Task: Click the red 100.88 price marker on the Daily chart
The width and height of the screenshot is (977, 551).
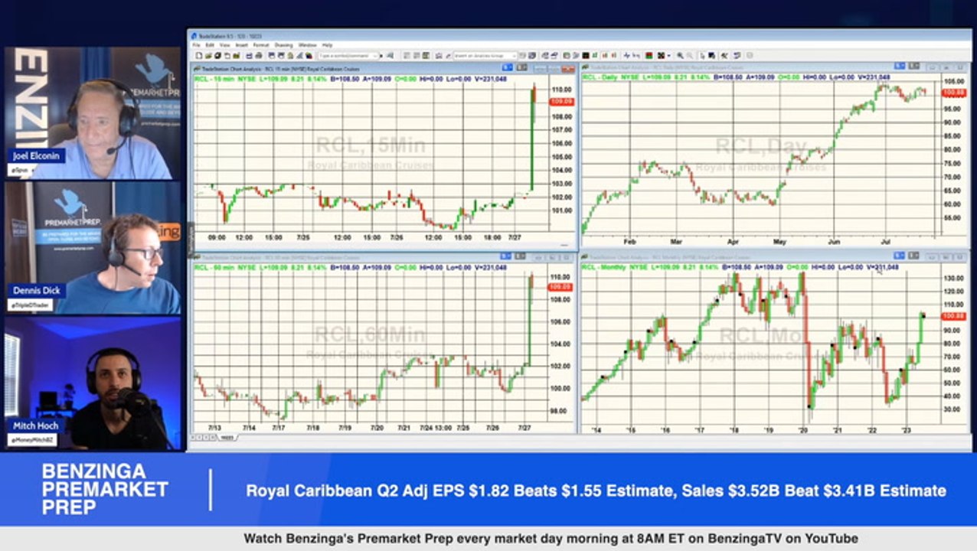Action: tap(953, 93)
